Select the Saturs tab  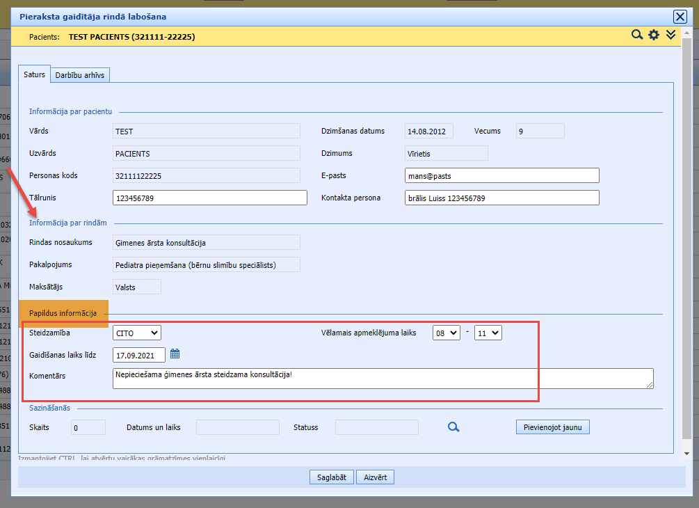click(x=34, y=74)
